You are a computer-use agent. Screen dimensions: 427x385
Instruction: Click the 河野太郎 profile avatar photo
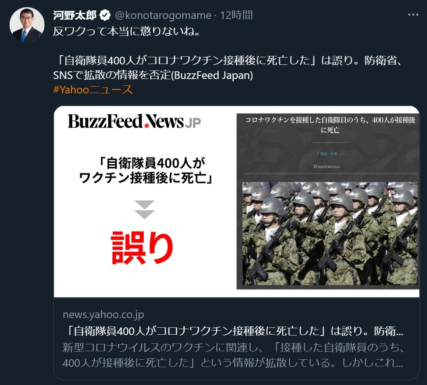click(x=27, y=25)
